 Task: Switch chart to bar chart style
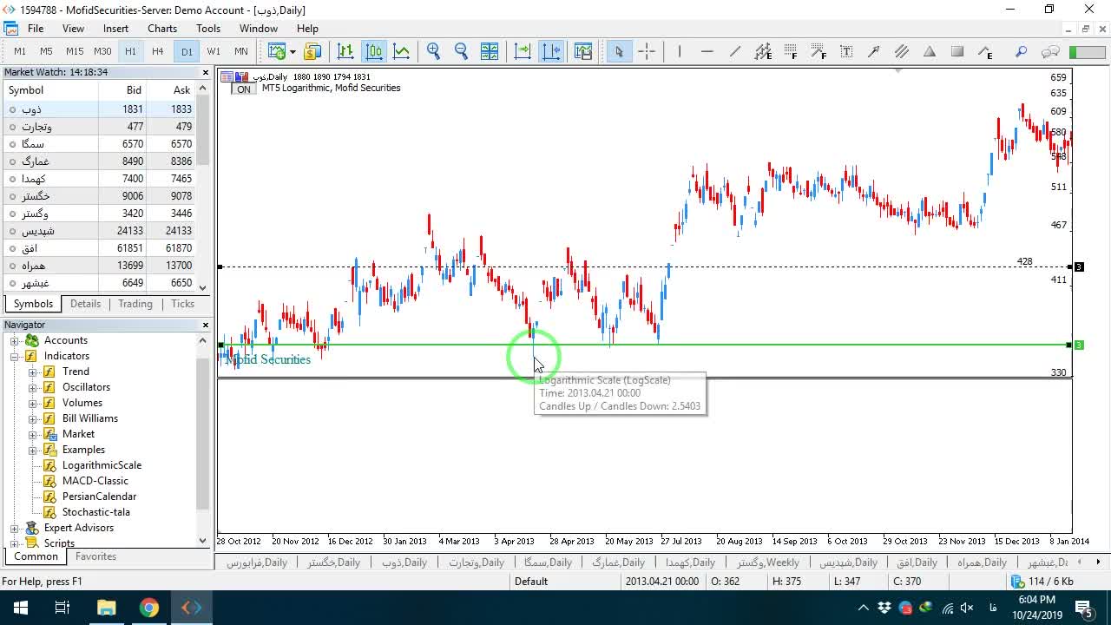point(345,51)
